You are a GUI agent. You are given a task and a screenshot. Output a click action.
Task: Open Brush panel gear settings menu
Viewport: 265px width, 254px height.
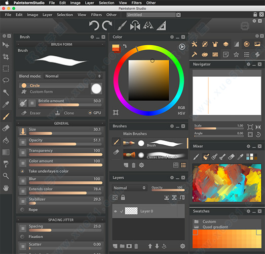[x=92, y=37]
